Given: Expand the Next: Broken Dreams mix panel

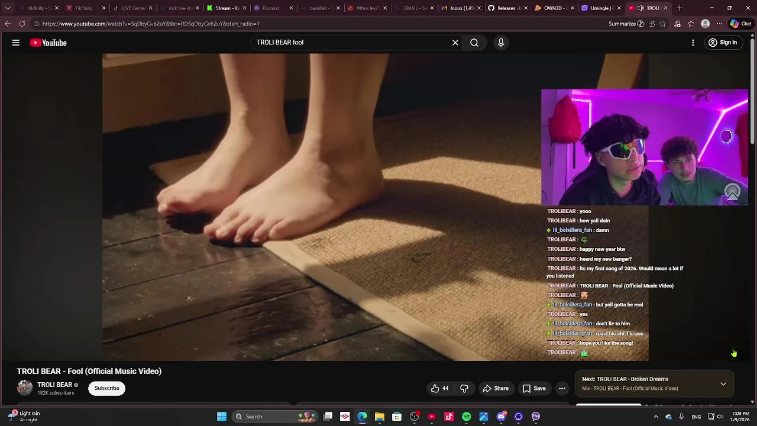Looking at the screenshot, I should [723, 384].
